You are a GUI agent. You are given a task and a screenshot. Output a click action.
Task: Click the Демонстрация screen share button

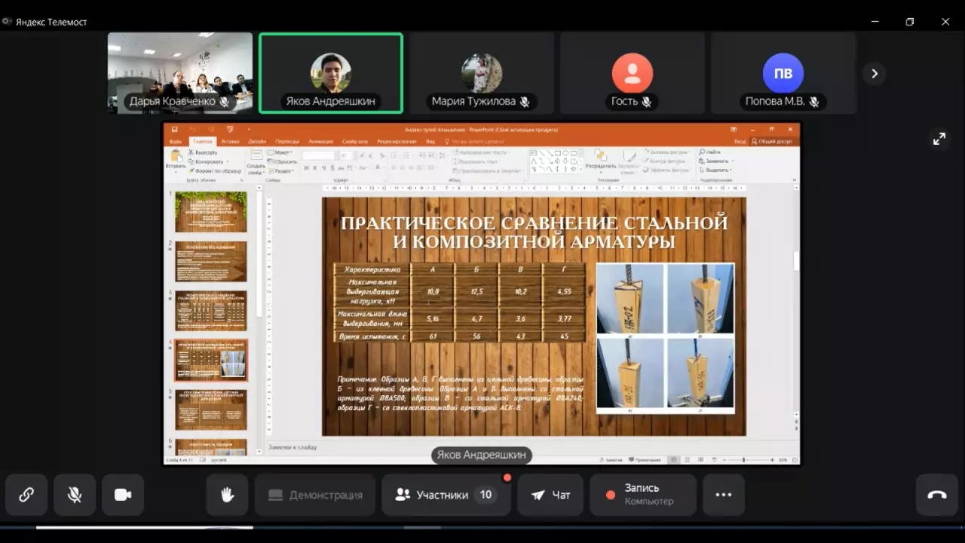coord(315,495)
